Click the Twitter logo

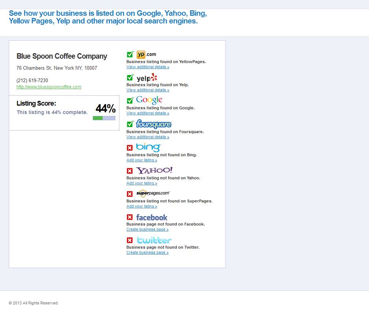(x=154, y=240)
